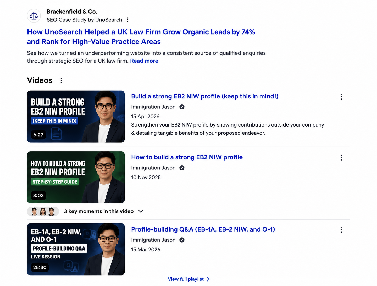The image size is (377, 286).
Task: Click the SEO Case Study by UnoSearch text
Action: pyautogui.click(x=84, y=20)
